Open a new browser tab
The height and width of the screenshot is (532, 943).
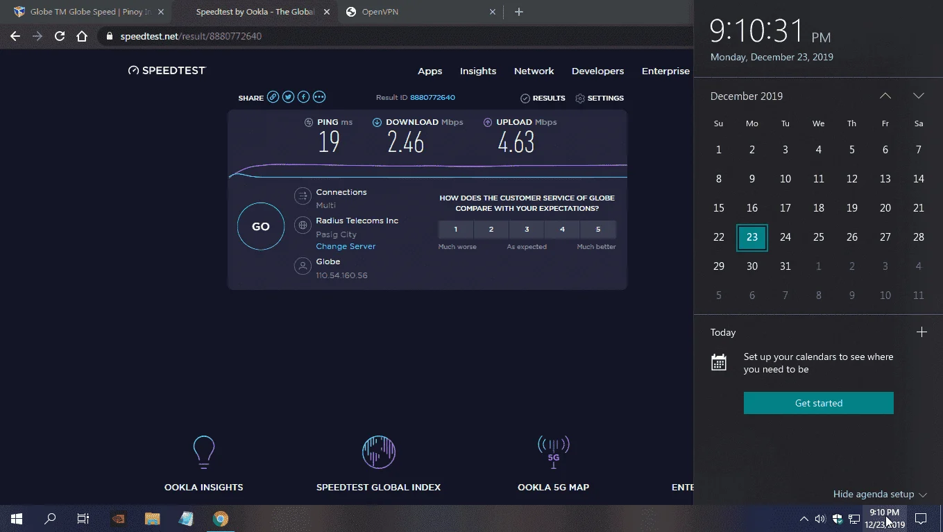(518, 12)
